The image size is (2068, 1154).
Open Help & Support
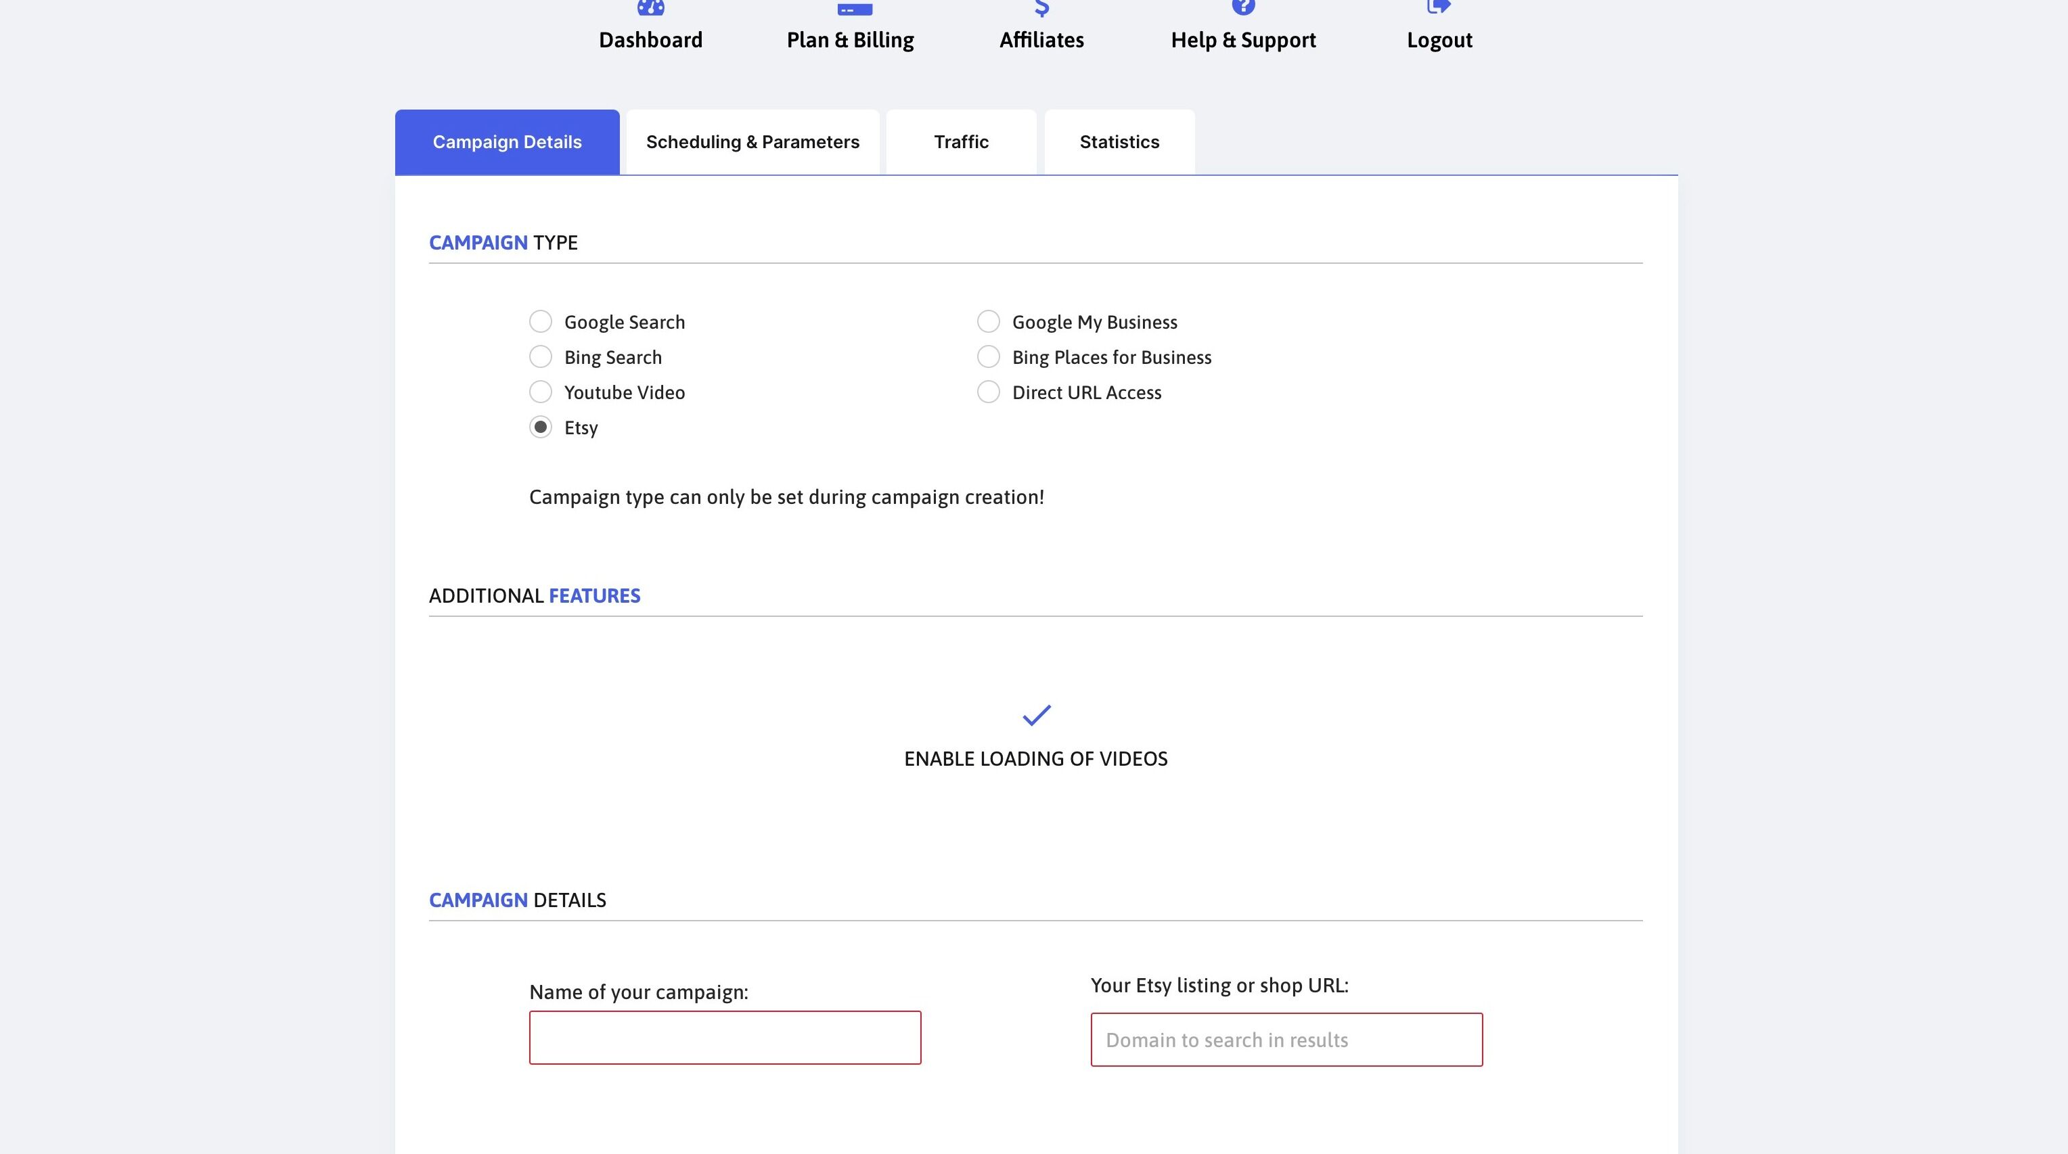tap(1242, 40)
